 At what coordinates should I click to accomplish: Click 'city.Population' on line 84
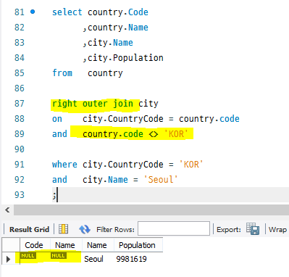[125, 58]
